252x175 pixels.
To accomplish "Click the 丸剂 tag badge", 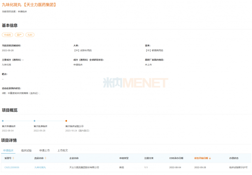I will point(30,35).
